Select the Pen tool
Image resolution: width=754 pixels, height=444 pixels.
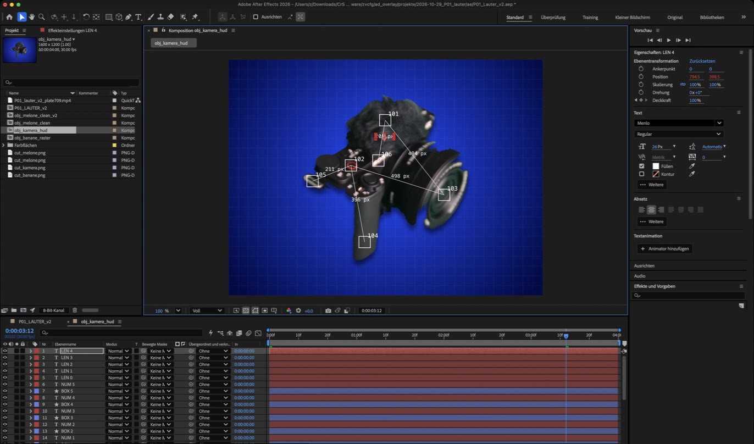pos(128,17)
